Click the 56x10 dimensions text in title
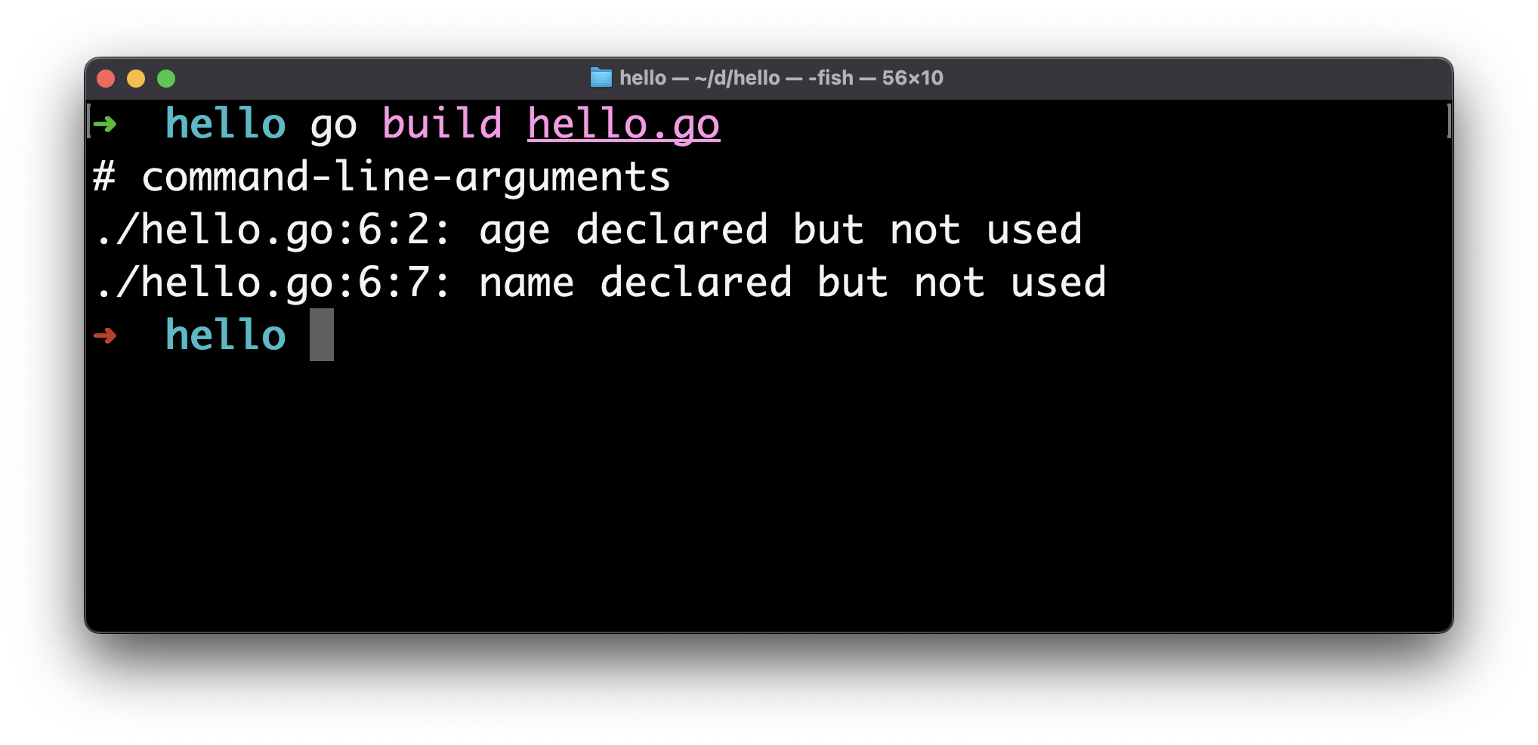Screen dimensions: 1538x745 pos(913,78)
